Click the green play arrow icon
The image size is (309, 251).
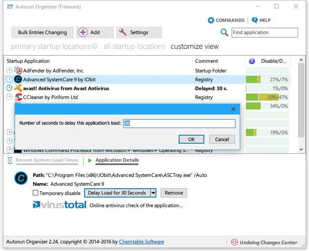[x=90, y=160]
